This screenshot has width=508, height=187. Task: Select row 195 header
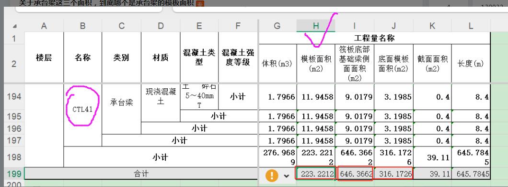tap(14, 116)
